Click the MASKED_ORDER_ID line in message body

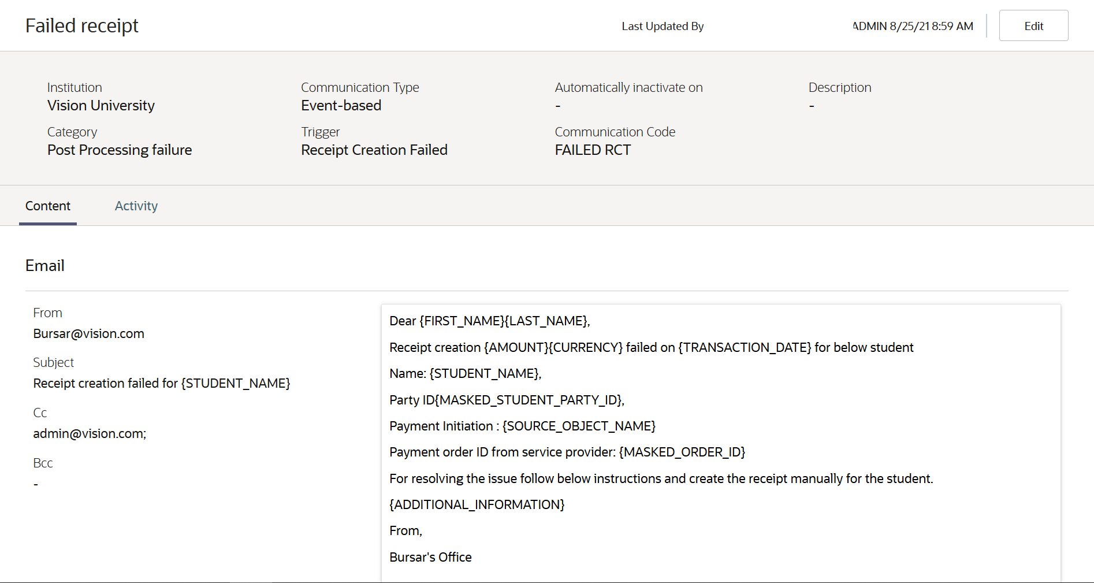[567, 452]
